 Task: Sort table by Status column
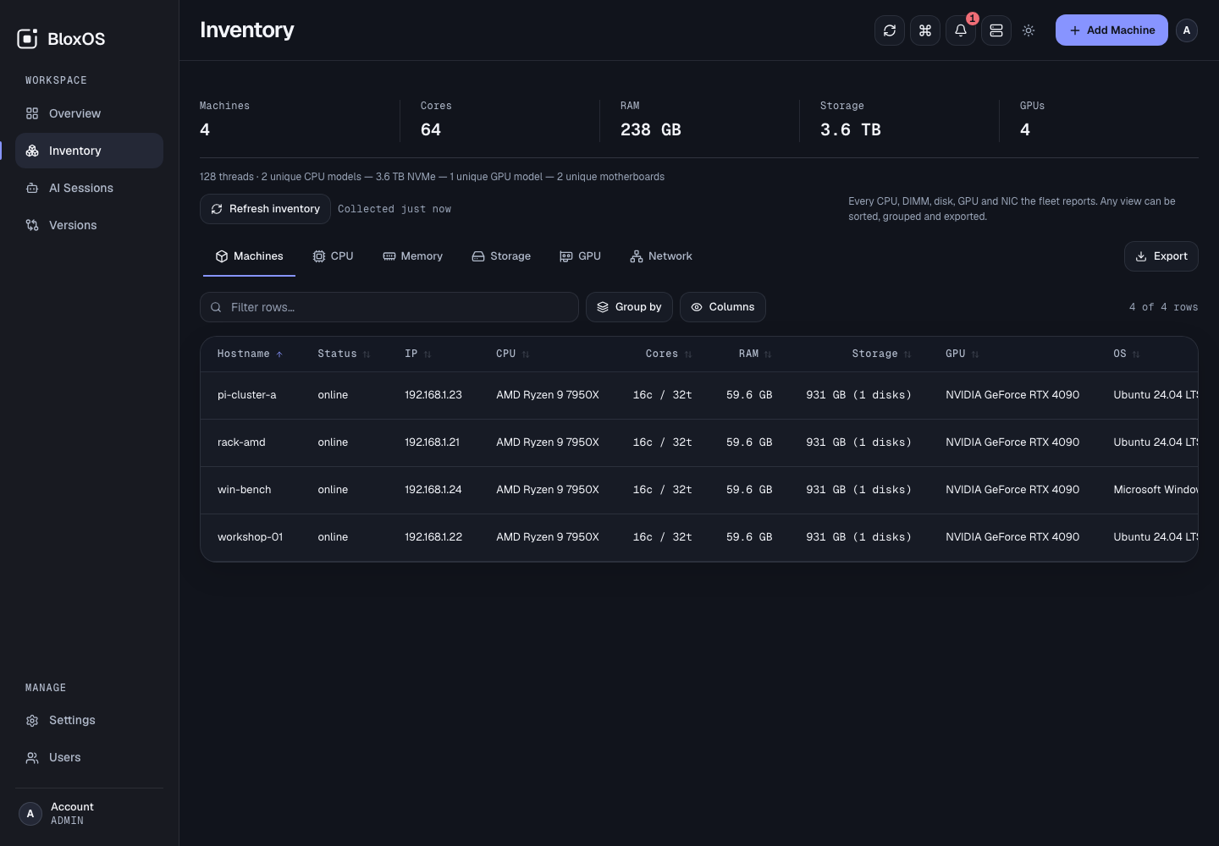[344, 354]
